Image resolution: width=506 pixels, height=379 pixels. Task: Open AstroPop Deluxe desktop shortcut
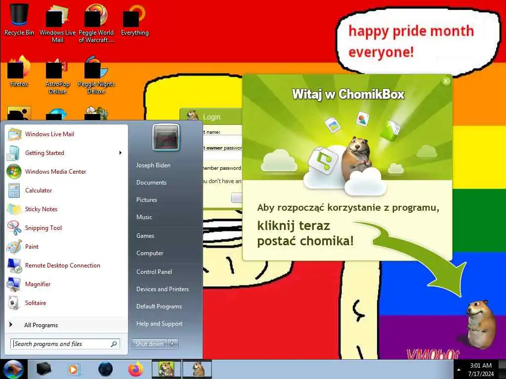click(x=57, y=75)
